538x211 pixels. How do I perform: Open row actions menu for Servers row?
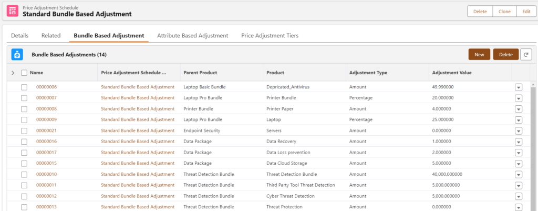pos(519,131)
